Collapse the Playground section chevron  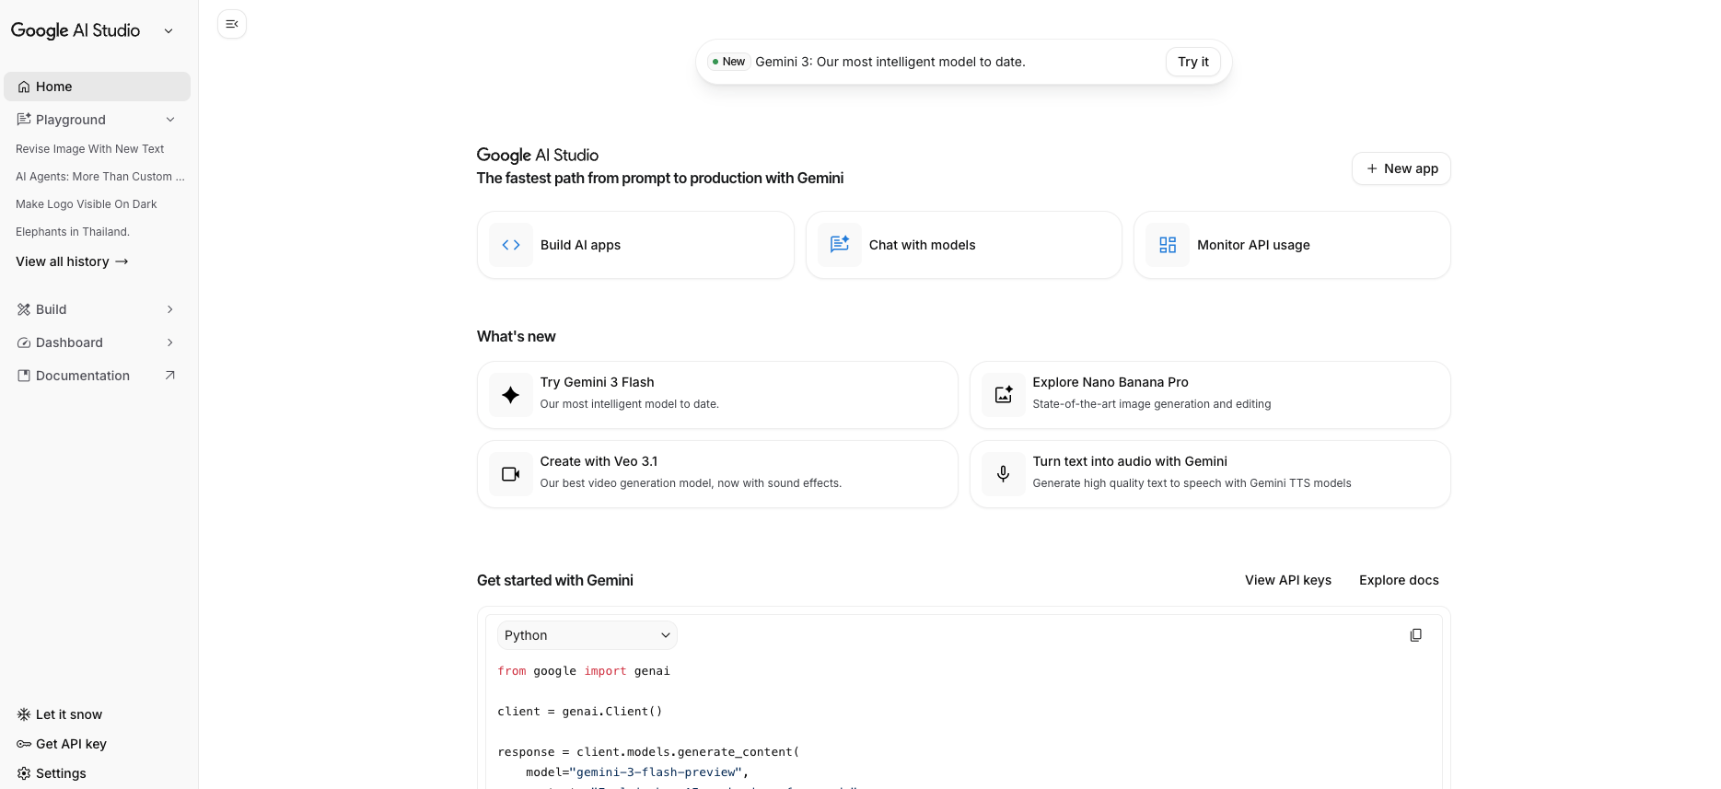click(x=170, y=120)
